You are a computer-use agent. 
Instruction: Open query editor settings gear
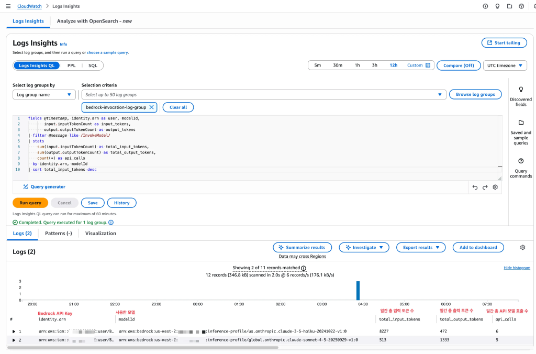pyautogui.click(x=495, y=187)
